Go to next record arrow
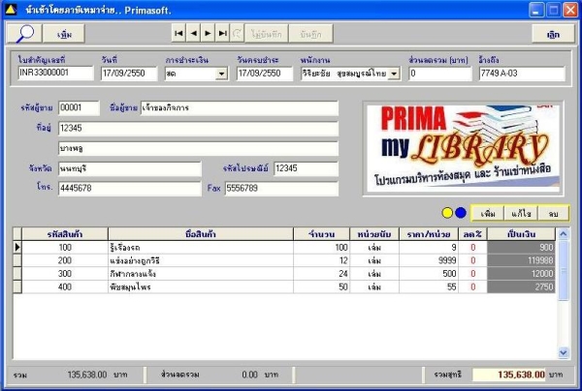582x391 pixels. click(x=208, y=34)
